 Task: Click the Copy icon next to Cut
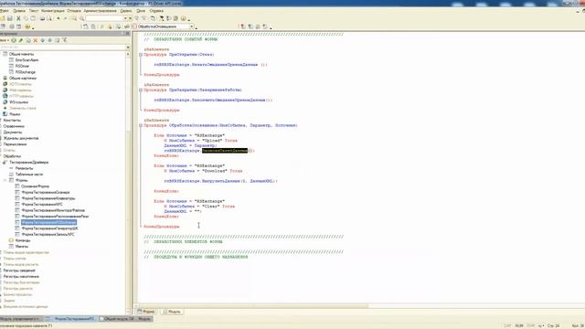(x=26, y=18)
